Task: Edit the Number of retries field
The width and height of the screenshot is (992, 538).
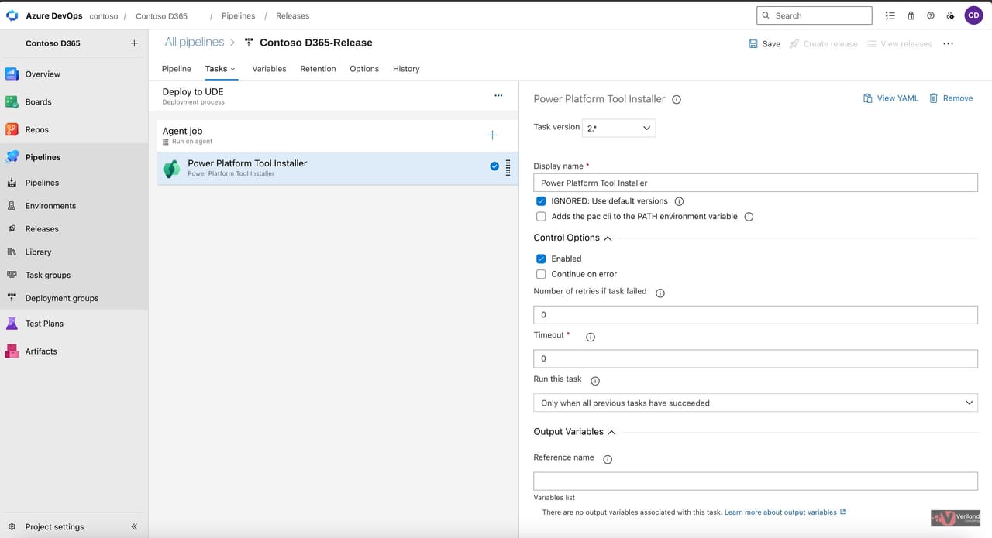Action: [x=756, y=315]
